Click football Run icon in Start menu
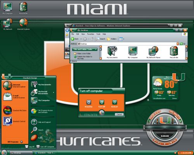Image resolution: width=194 pixels, height=155 pixels. (x=34, y=138)
